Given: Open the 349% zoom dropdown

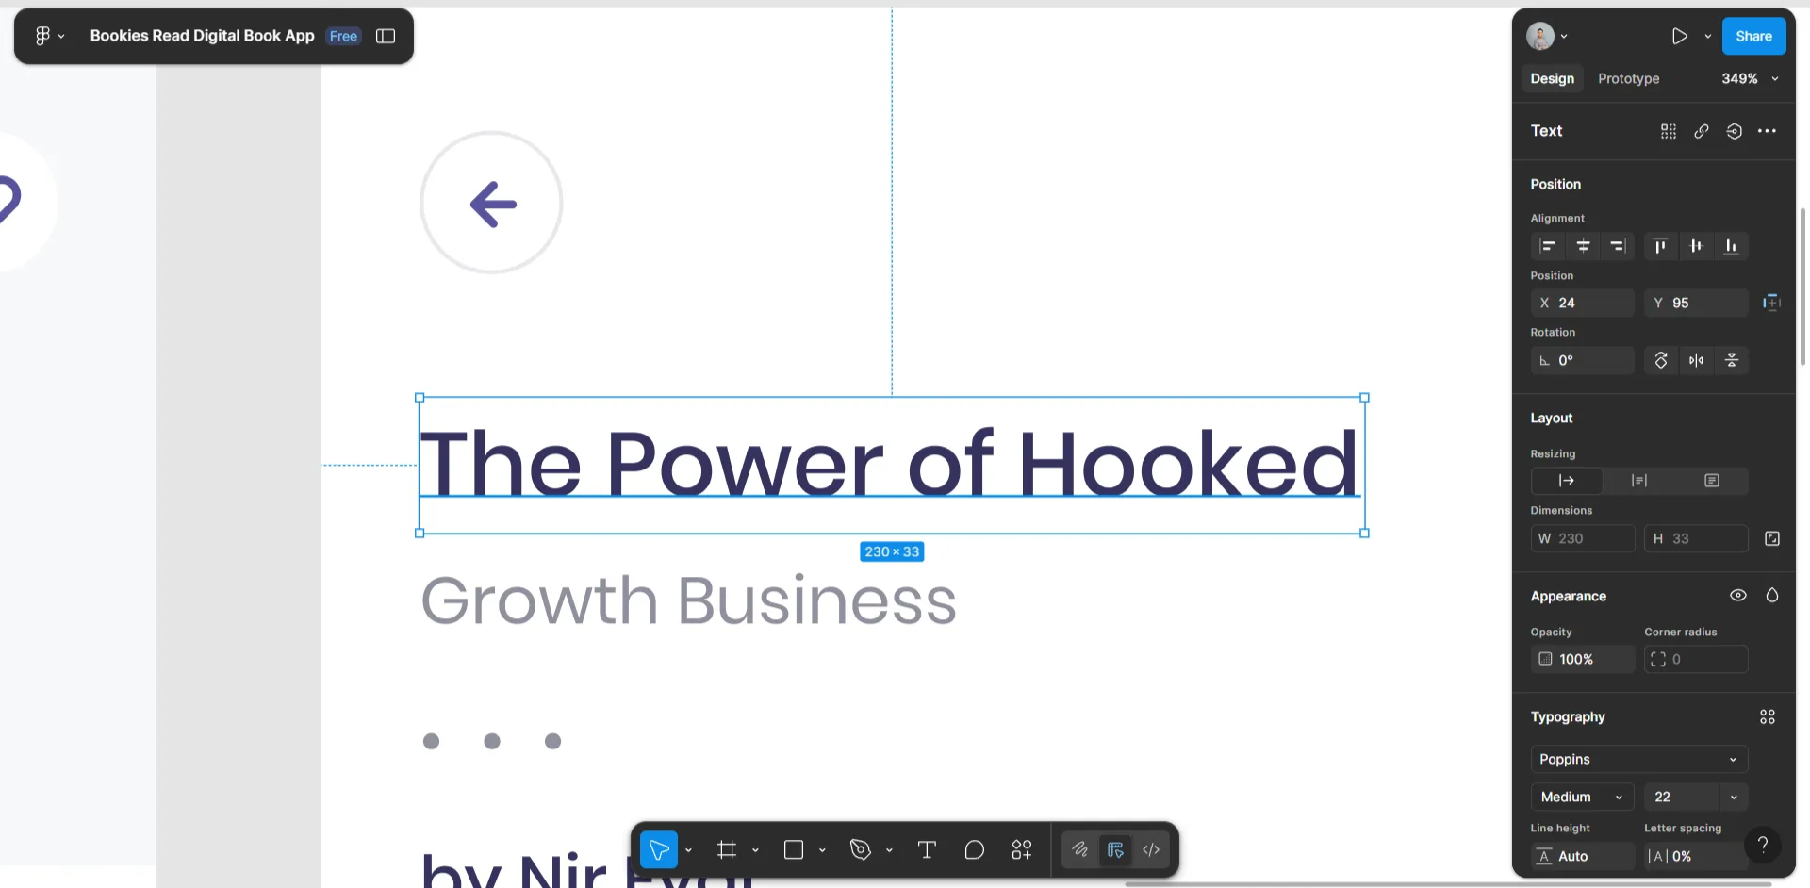Looking at the screenshot, I should coord(1750,78).
